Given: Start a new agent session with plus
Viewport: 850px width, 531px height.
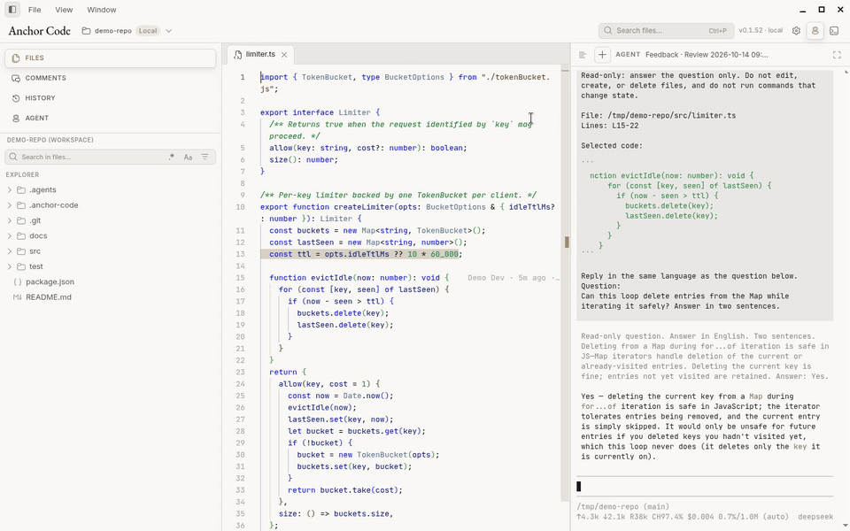Looking at the screenshot, I should click(602, 55).
